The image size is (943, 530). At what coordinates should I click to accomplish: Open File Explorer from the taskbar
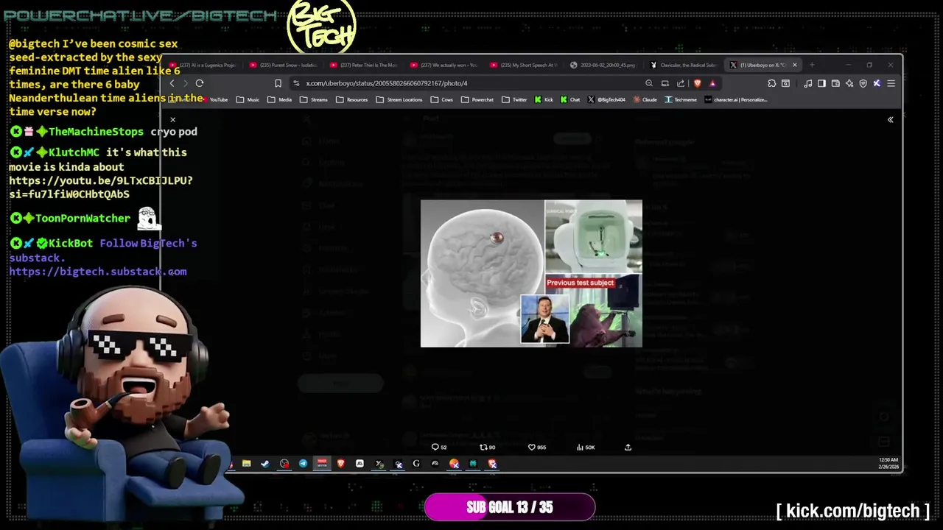246,464
